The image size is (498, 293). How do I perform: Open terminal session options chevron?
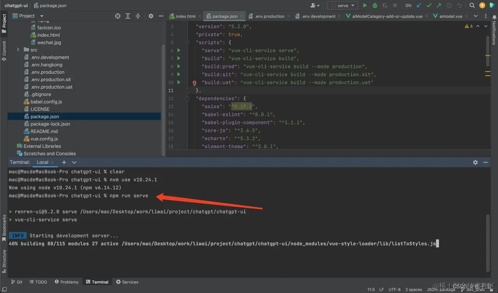[x=74, y=162]
